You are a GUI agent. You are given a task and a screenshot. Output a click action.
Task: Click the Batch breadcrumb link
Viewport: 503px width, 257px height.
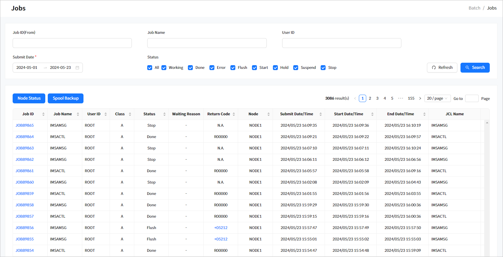click(474, 8)
